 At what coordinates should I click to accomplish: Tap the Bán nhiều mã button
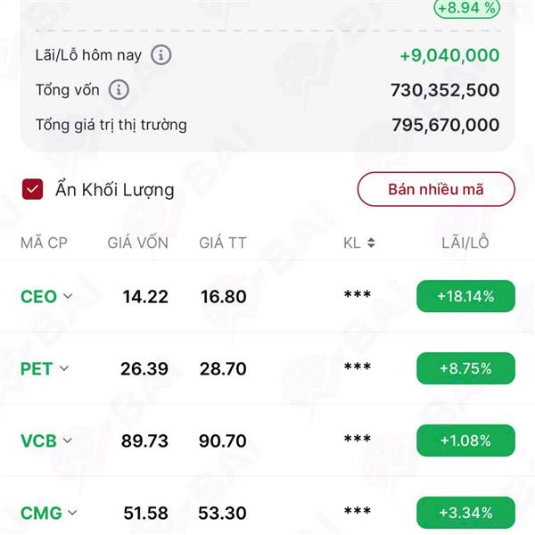(436, 189)
